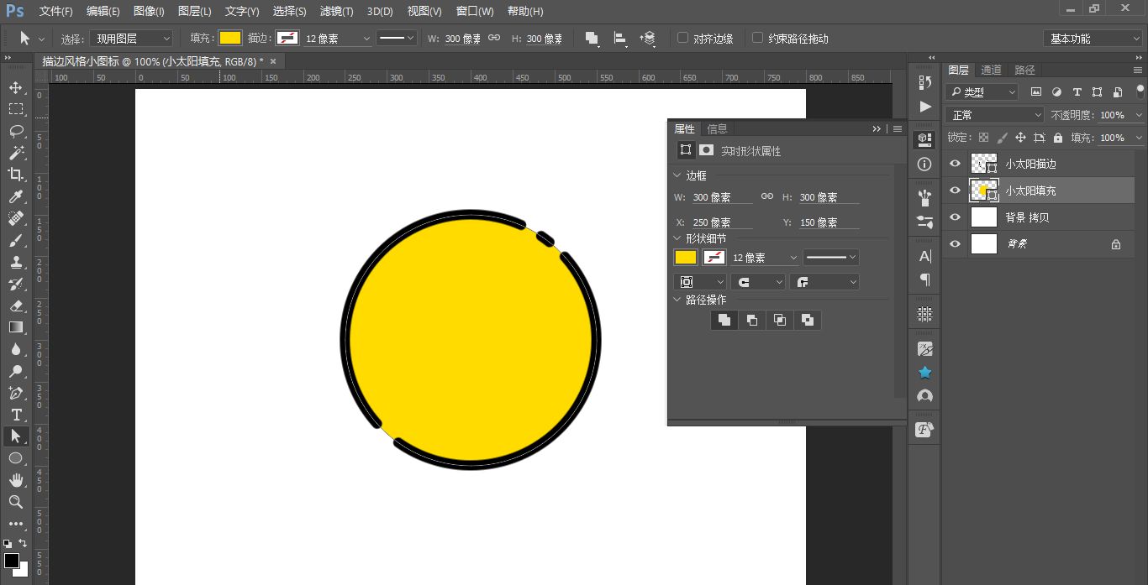
Task: Open the 选择 现用图层 dropdown
Action: pos(132,39)
